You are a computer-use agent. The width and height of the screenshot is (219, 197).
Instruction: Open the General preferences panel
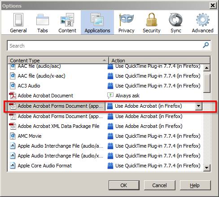tap(18, 23)
